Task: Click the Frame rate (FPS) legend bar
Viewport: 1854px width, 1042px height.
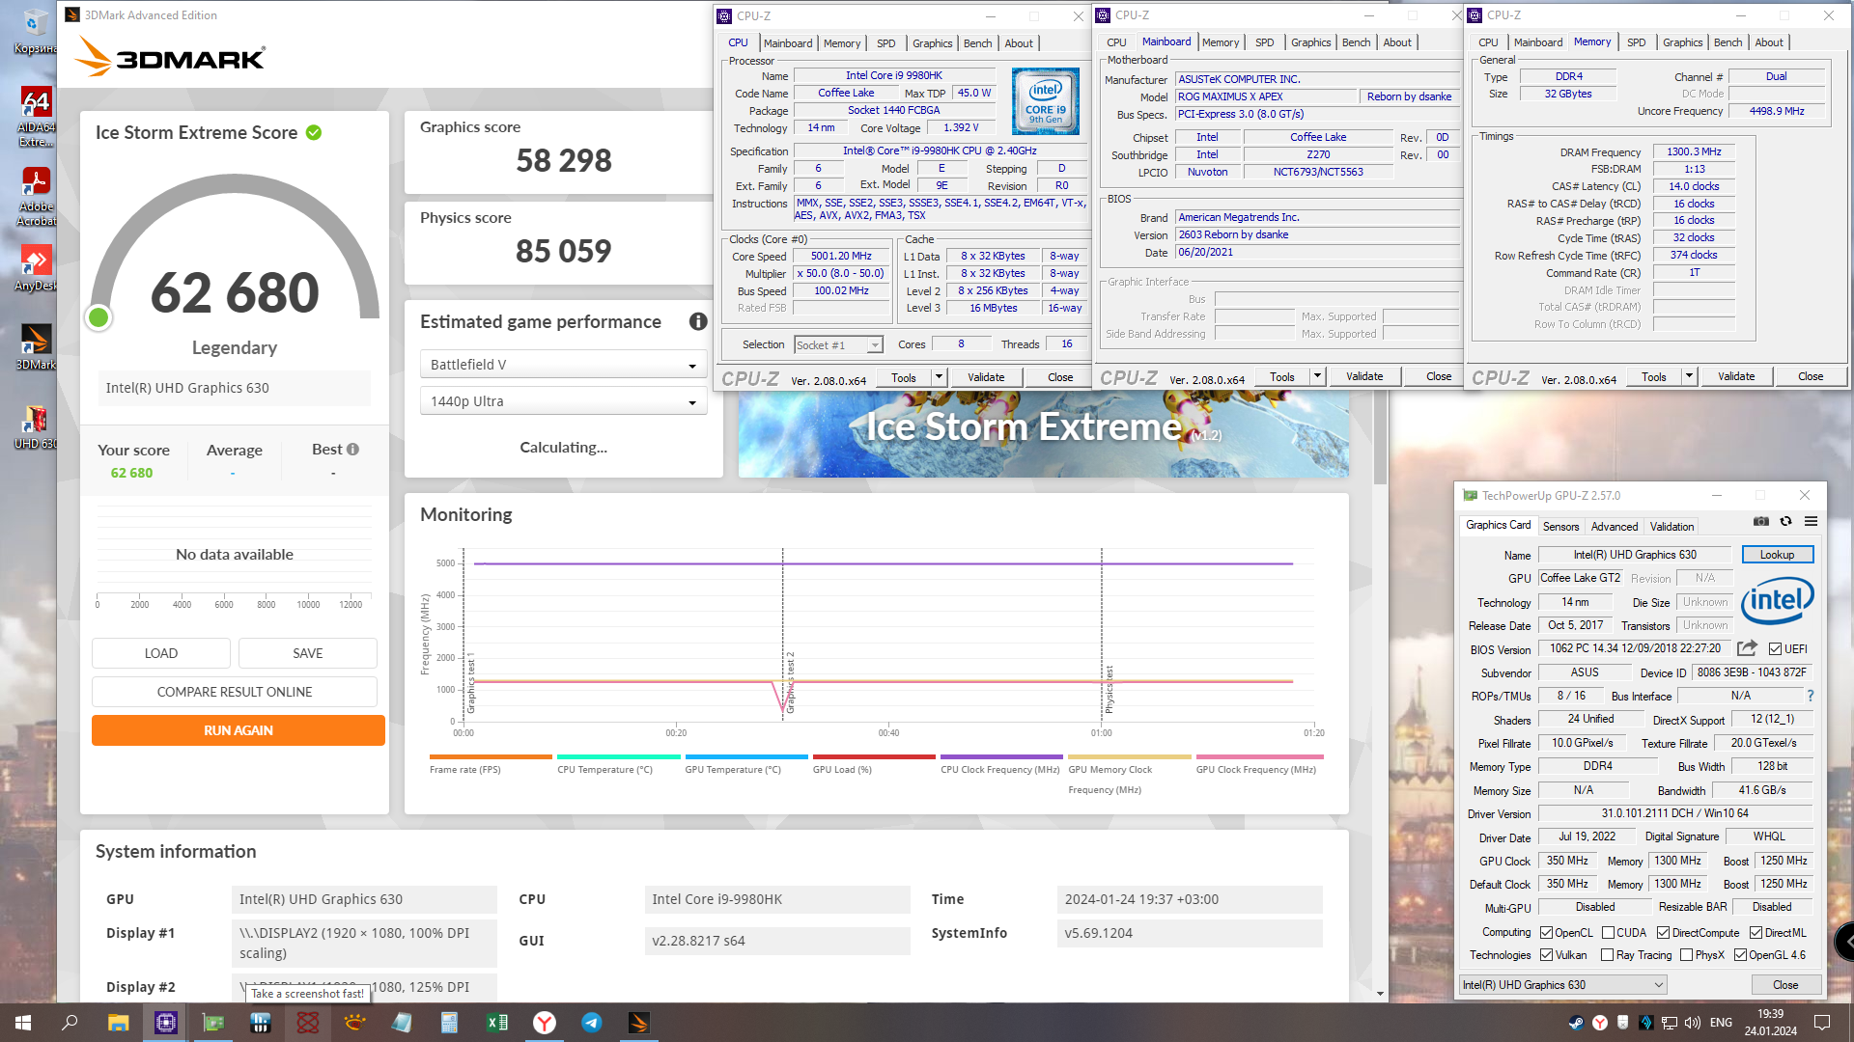Action: [x=491, y=756]
